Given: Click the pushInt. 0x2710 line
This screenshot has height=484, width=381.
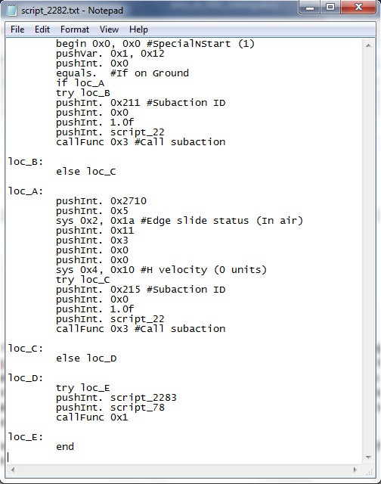Looking at the screenshot, I should click(101, 201).
